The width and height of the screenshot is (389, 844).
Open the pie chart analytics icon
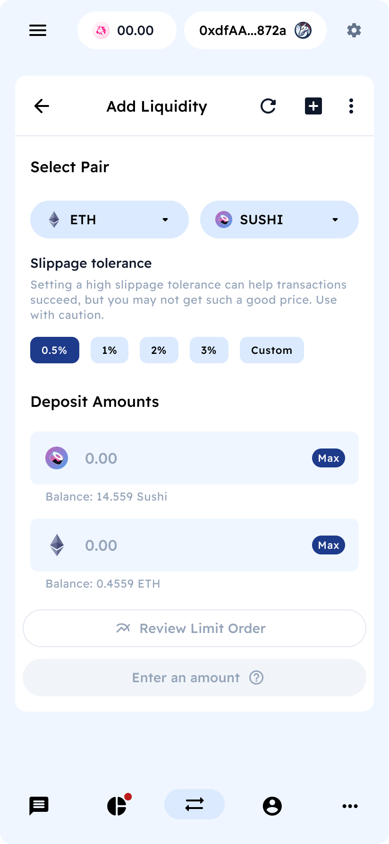point(117,805)
